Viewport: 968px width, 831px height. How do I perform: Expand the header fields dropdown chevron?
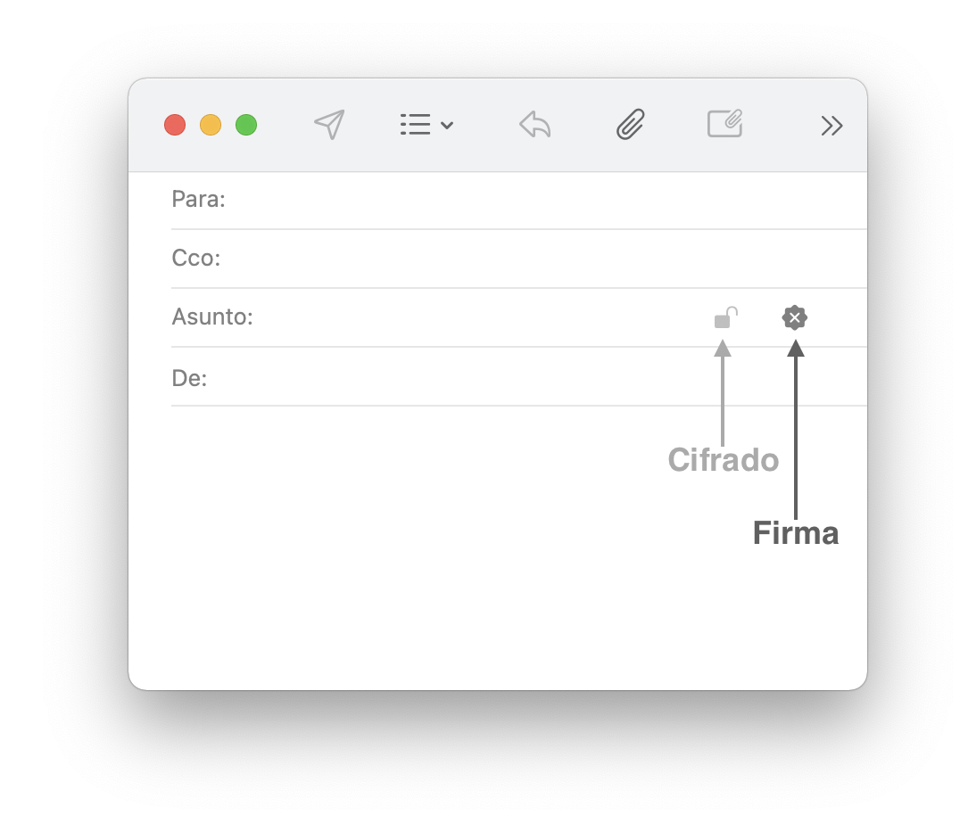pyautogui.click(x=448, y=126)
